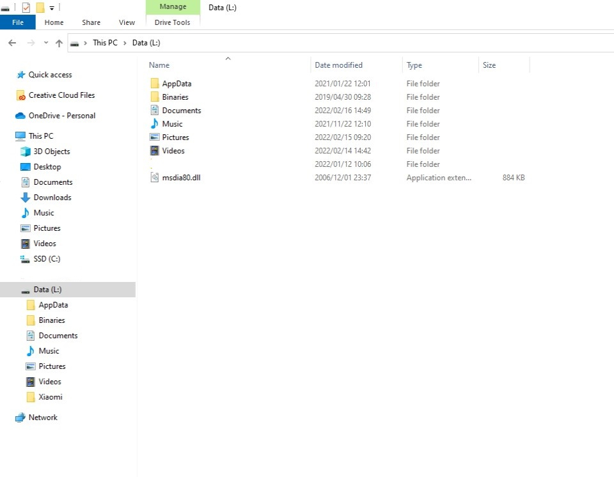Click the msdia80.dll file name
Viewport: 614px width, 477px height.
pos(181,177)
